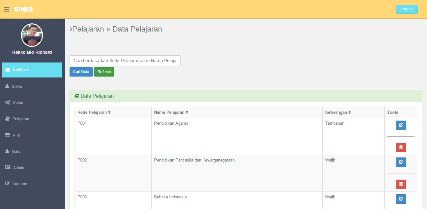427x209 pixels.
Task: Focus the Cari berdasarkan Kode Pelajaran search field
Action: coord(125,61)
